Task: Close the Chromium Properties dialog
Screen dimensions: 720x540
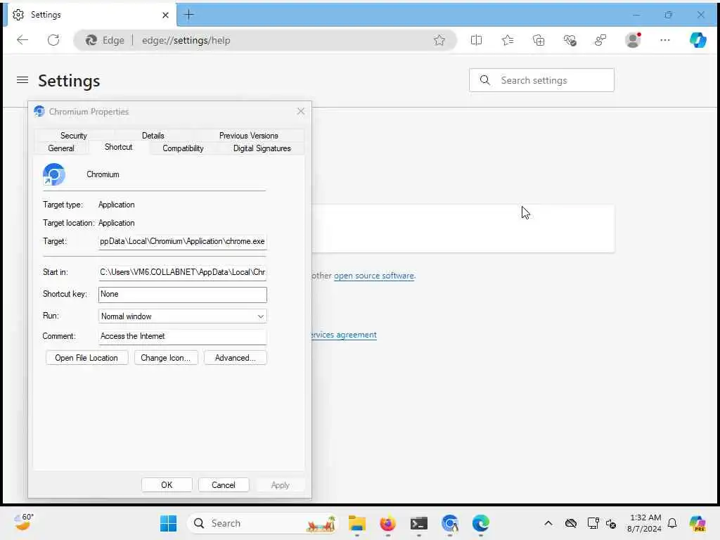Action: coord(301,112)
